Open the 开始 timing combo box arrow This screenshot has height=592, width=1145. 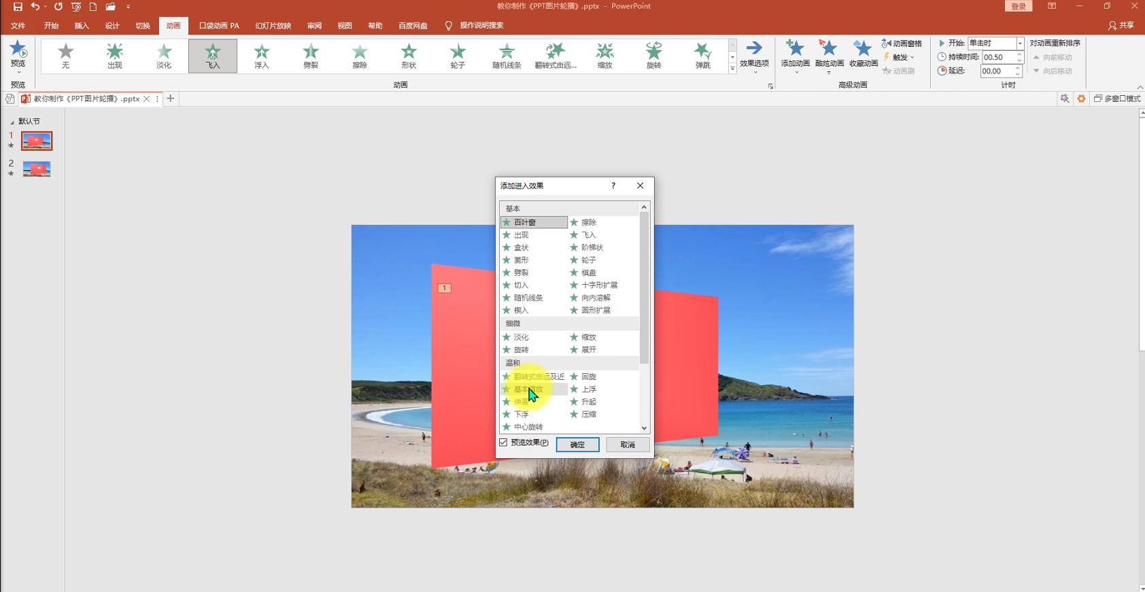pyautogui.click(x=1020, y=43)
